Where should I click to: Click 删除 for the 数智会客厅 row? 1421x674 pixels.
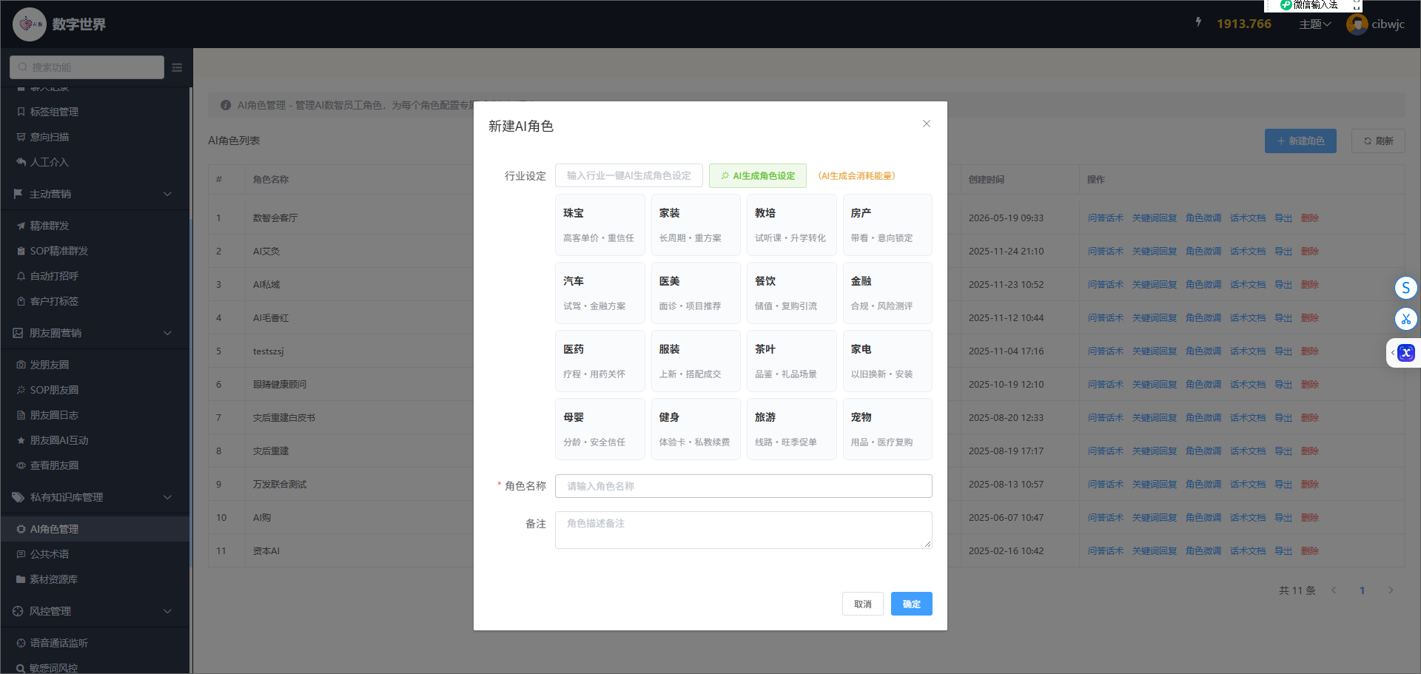tap(1309, 218)
